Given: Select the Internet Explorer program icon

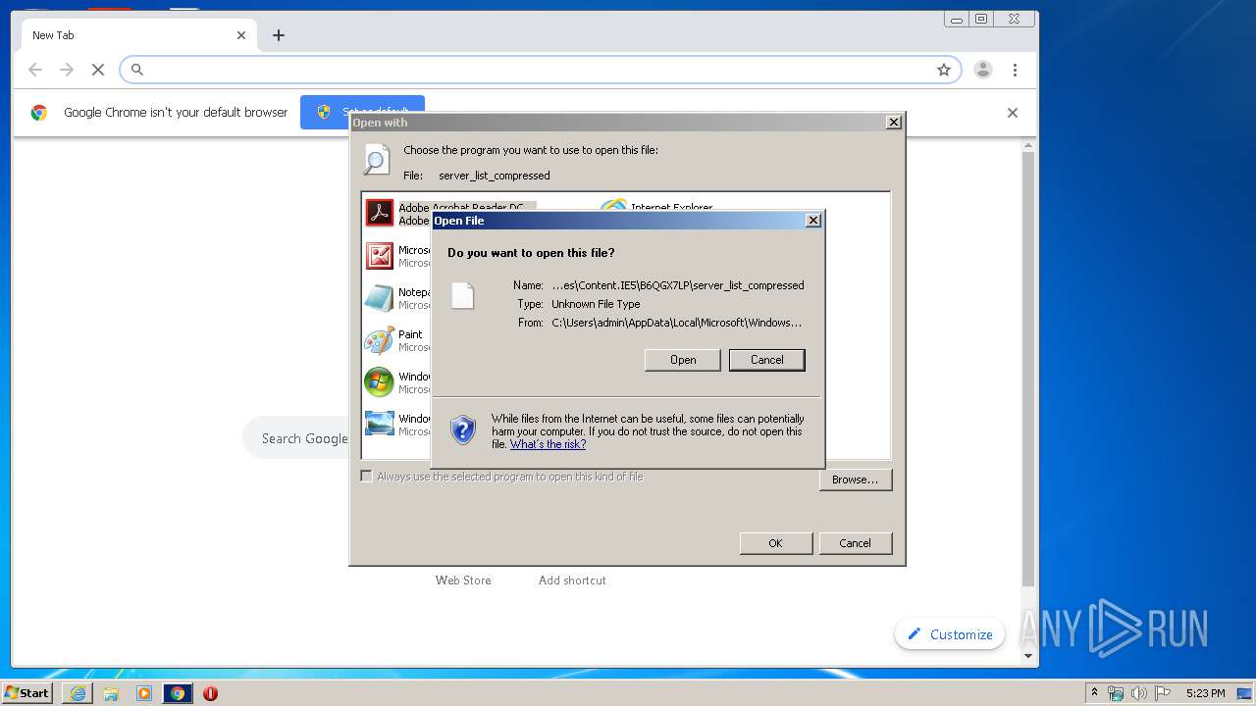Looking at the screenshot, I should [x=614, y=206].
